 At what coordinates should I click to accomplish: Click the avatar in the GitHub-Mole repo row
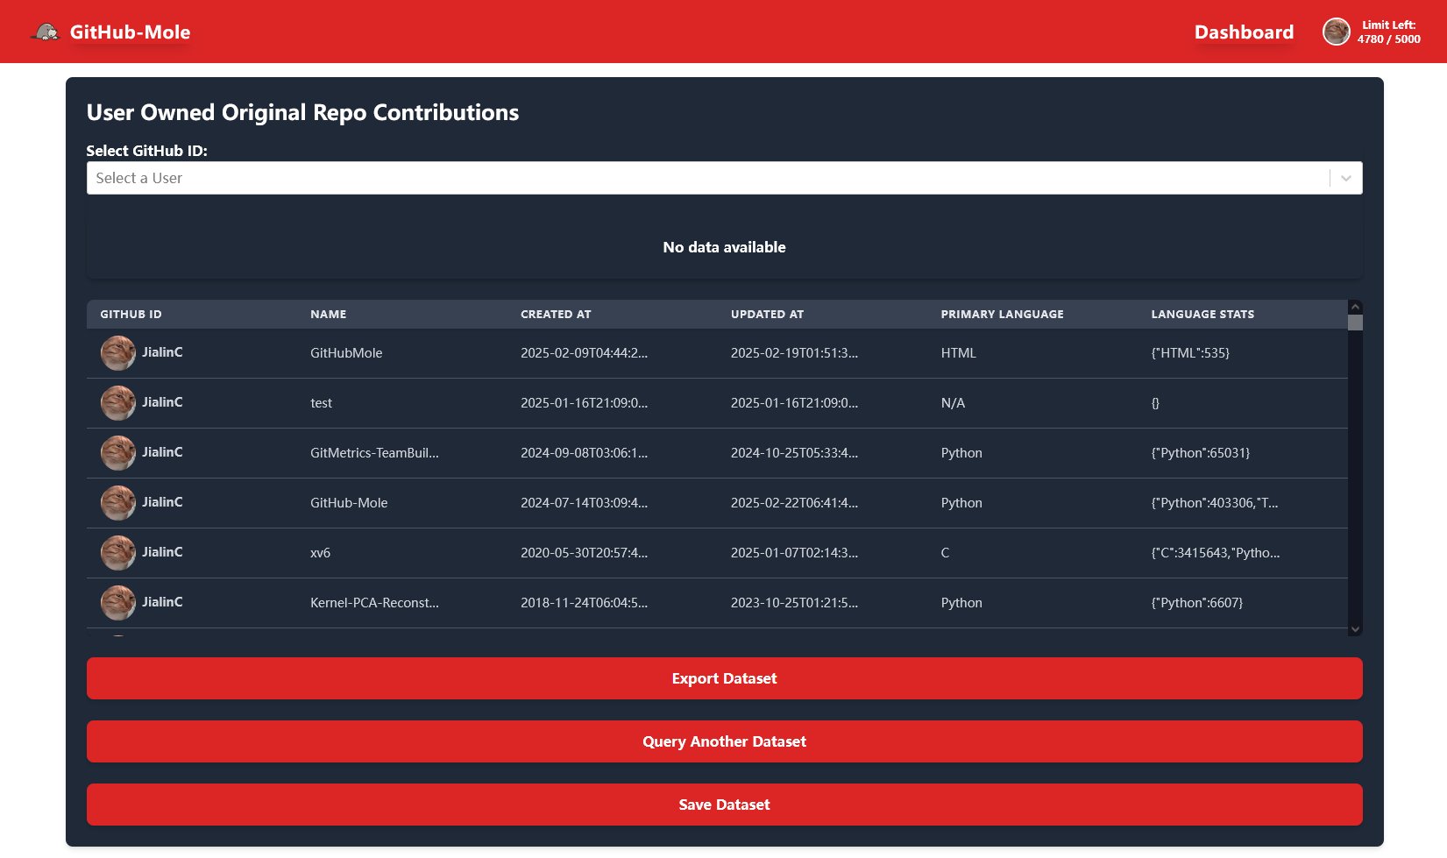117,503
